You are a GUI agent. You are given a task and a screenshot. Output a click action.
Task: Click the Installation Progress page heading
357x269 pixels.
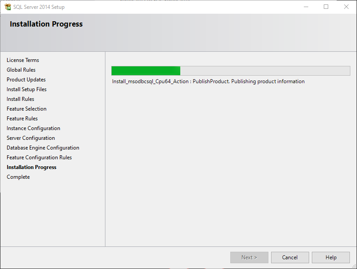coord(46,24)
